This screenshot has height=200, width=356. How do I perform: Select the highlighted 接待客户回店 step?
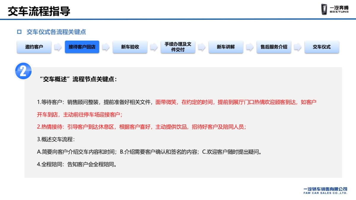pyautogui.click(x=82, y=47)
